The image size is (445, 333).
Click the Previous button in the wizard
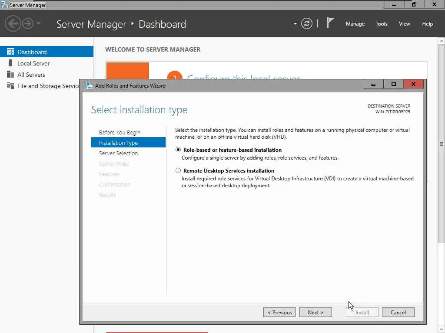[x=279, y=312]
